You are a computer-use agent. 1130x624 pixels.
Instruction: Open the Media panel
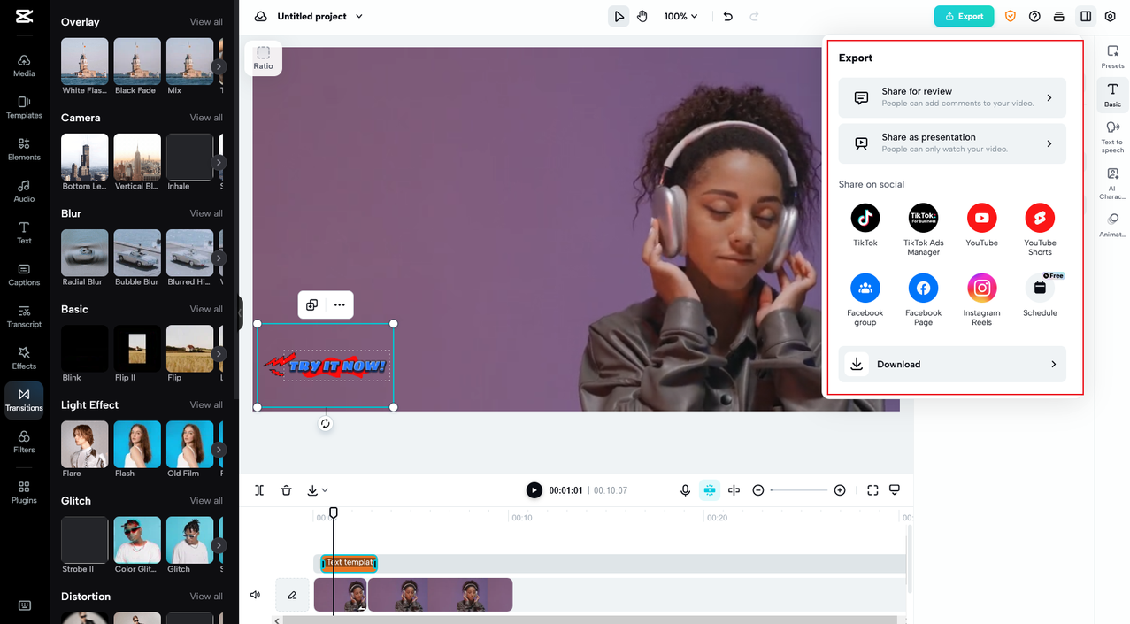(x=24, y=65)
